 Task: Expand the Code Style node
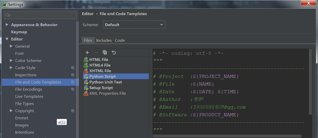[x=11, y=68]
